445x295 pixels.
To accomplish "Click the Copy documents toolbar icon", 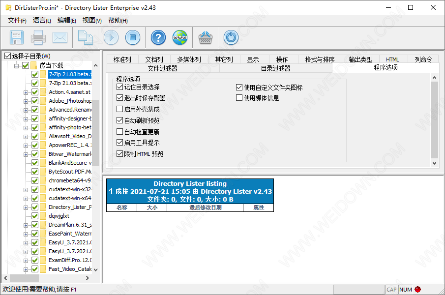I will [x=86, y=37].
